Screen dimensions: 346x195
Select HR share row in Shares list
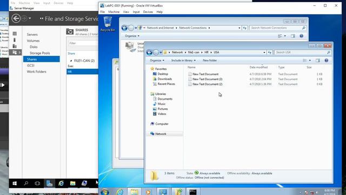tap(82, 71)
